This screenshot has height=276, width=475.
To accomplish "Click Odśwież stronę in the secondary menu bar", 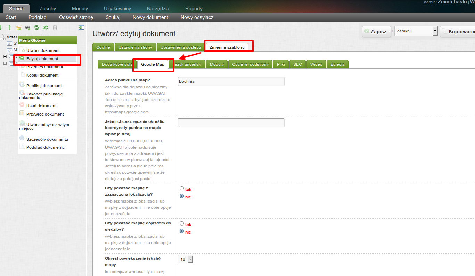I will [x=76, y=17].
